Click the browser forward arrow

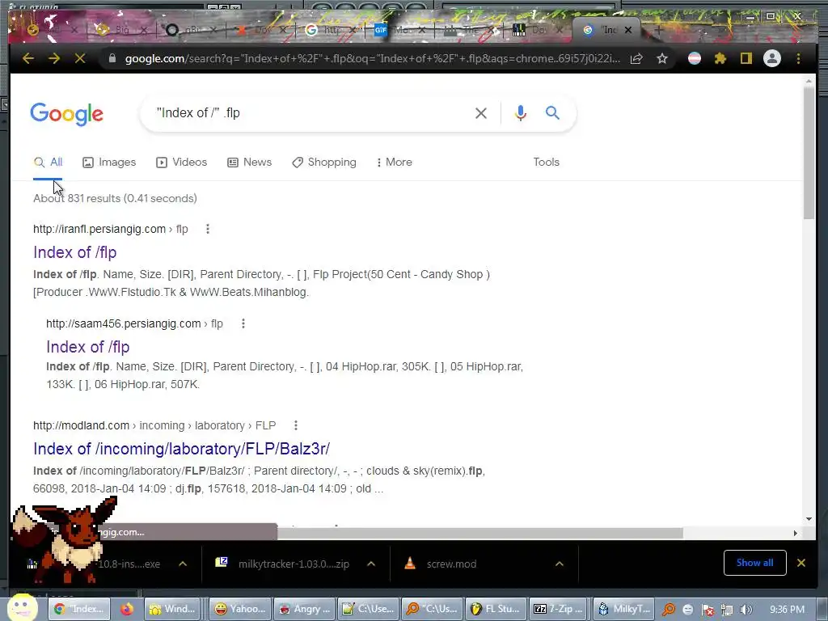point(54,58)
